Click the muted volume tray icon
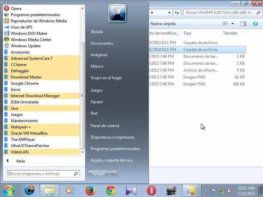 (x=229, y=191)
